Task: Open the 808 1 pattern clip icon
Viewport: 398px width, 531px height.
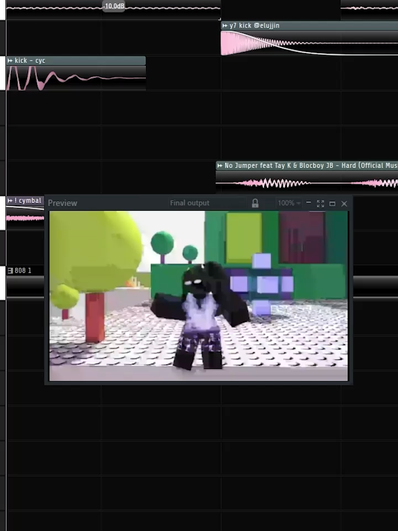Action: [10, 270]
